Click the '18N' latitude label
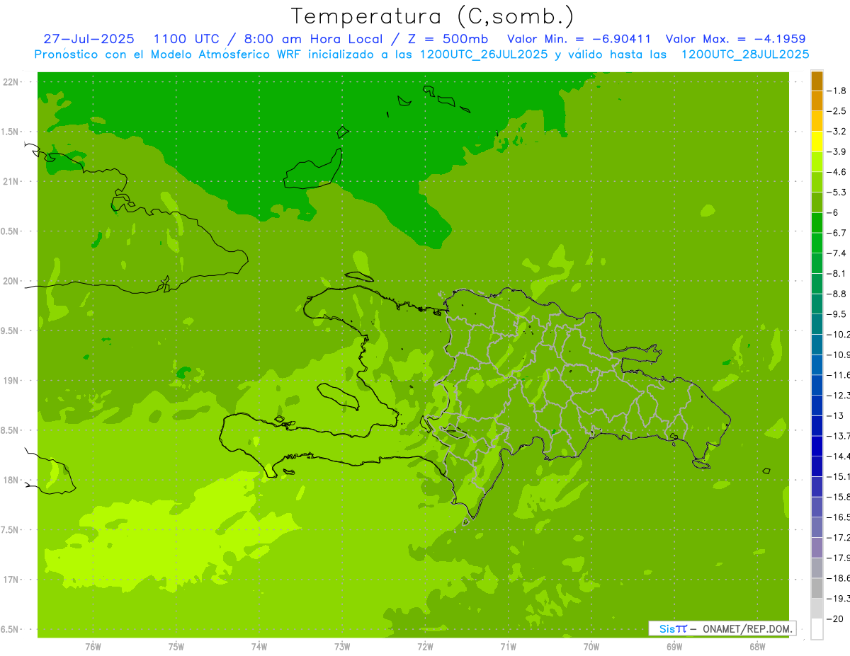 pos(11,481)
